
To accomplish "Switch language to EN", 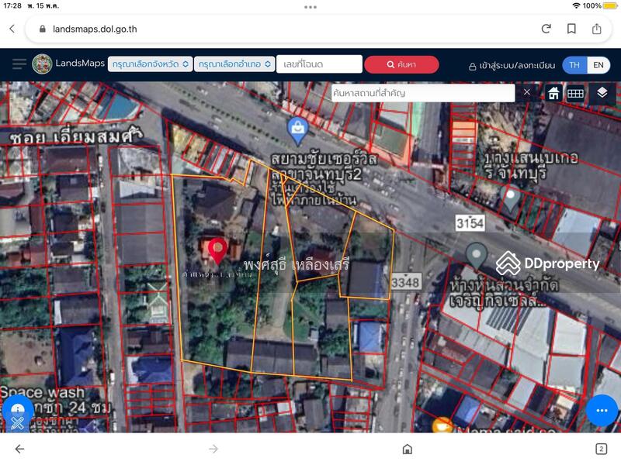I will [598, 65].
